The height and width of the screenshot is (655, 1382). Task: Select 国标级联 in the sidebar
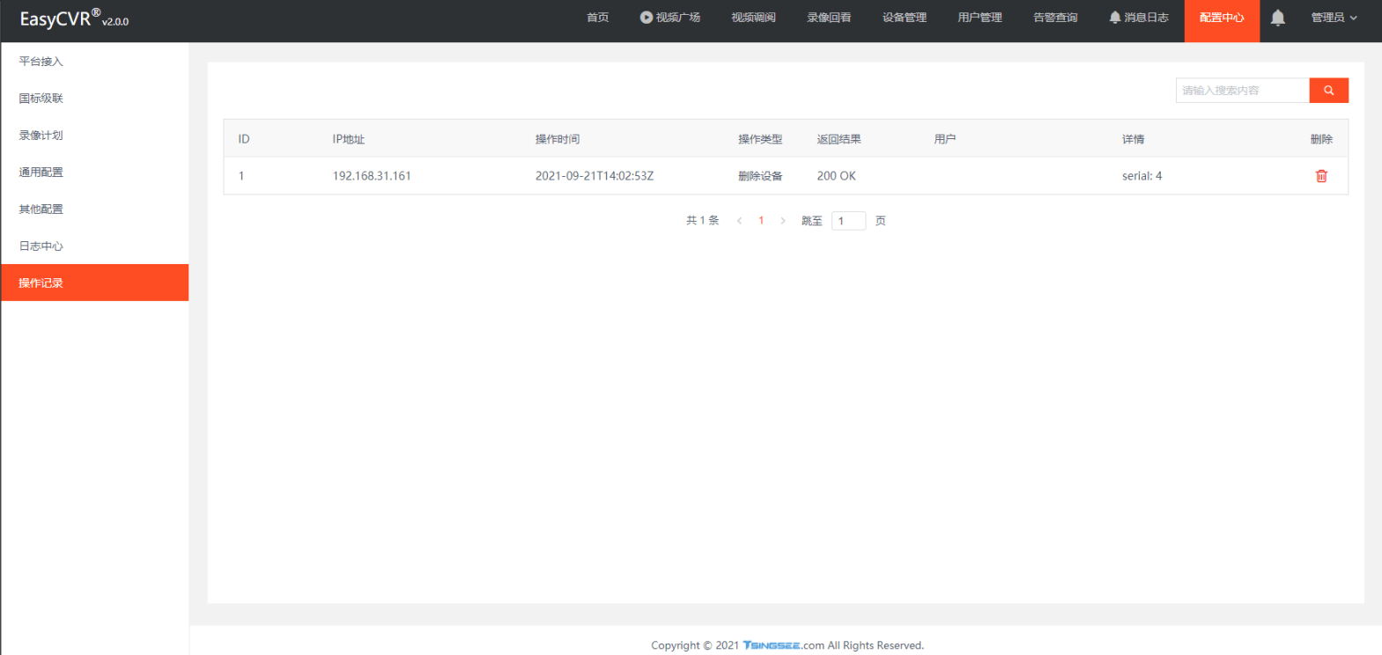coord(41,99)
